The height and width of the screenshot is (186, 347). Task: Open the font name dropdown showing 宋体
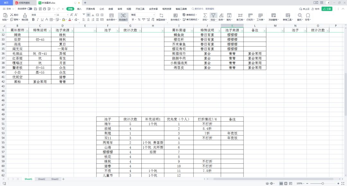coord(43,15)
